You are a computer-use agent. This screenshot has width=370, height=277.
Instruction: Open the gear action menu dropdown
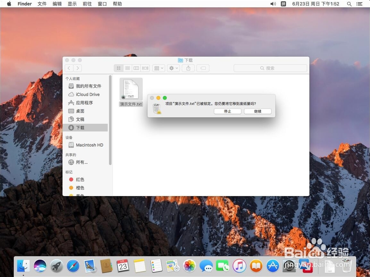(x=174, y=68)
